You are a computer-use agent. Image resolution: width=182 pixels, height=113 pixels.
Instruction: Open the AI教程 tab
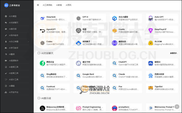coord(59,5)
